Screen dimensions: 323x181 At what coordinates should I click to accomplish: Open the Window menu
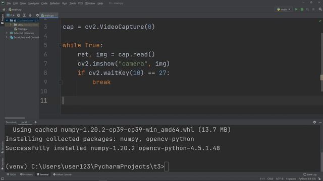pos(90,4)
